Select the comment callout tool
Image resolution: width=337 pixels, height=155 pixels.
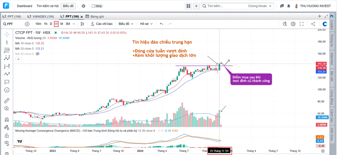(7, 82)
